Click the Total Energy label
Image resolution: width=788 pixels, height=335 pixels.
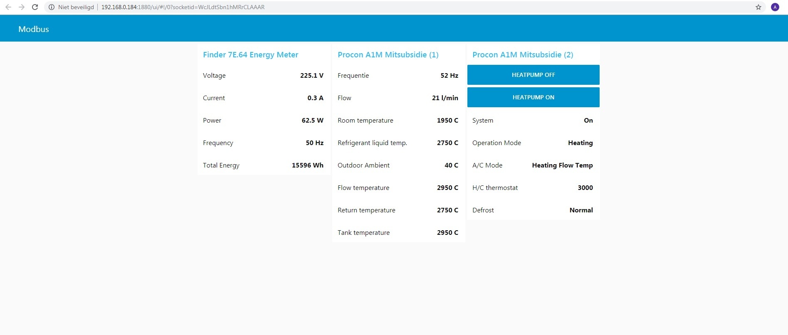click(221, 165)
